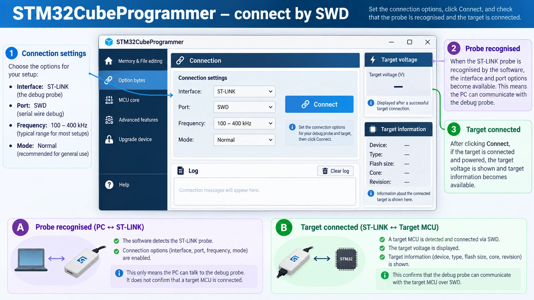Viewport: 534px width, 300px height.
Task: Maximize the STM32CubeProgrammer window
Action: click(409, 42)
